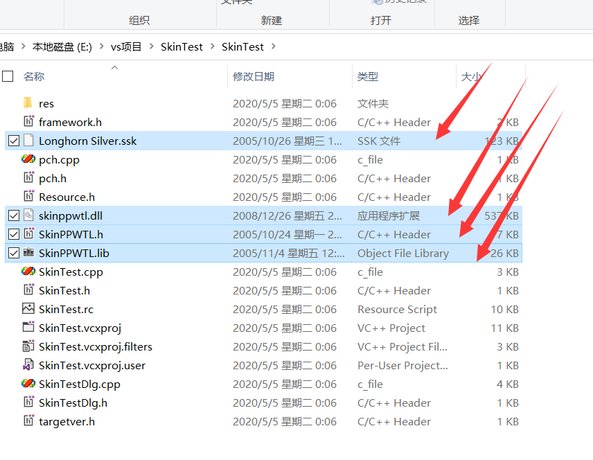Screen dimensions: 593x460
Task: Click the Longhorn Silver.ssk file icon
Action: point(28,141)
